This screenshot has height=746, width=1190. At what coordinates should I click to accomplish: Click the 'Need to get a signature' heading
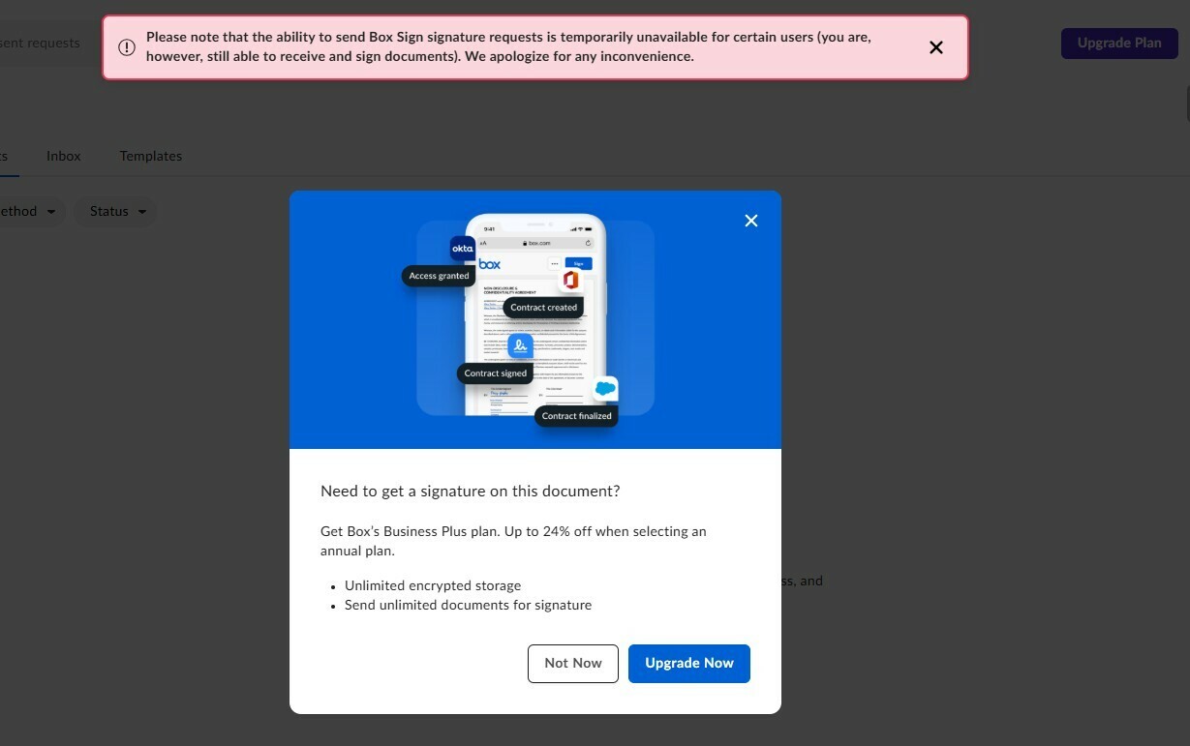pyautogui.click(x=471, y=492)
